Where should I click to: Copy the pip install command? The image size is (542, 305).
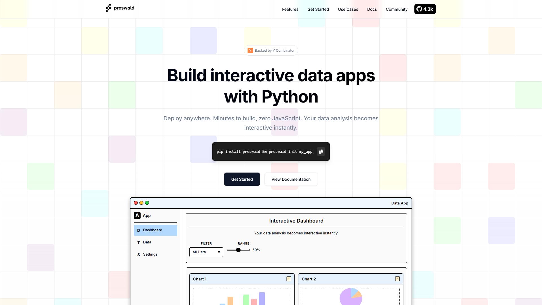321,152
